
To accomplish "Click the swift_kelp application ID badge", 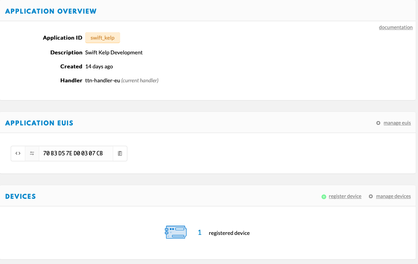I will [103, 38].
